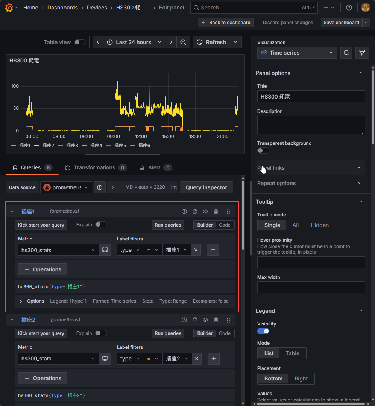Turn off Legend Visibility switch

click(263, 331)
